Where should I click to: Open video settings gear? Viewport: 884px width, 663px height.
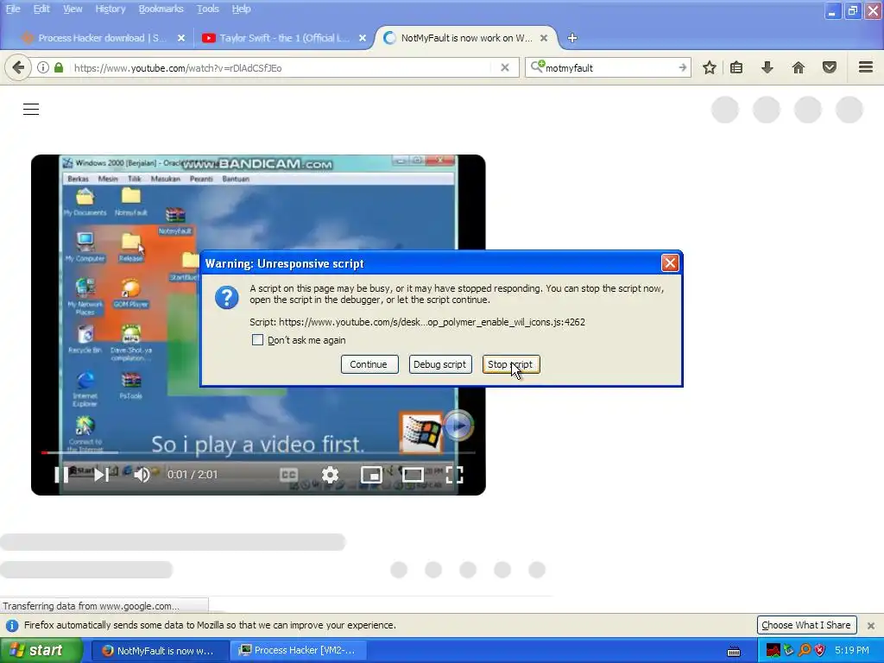(330, 475)
